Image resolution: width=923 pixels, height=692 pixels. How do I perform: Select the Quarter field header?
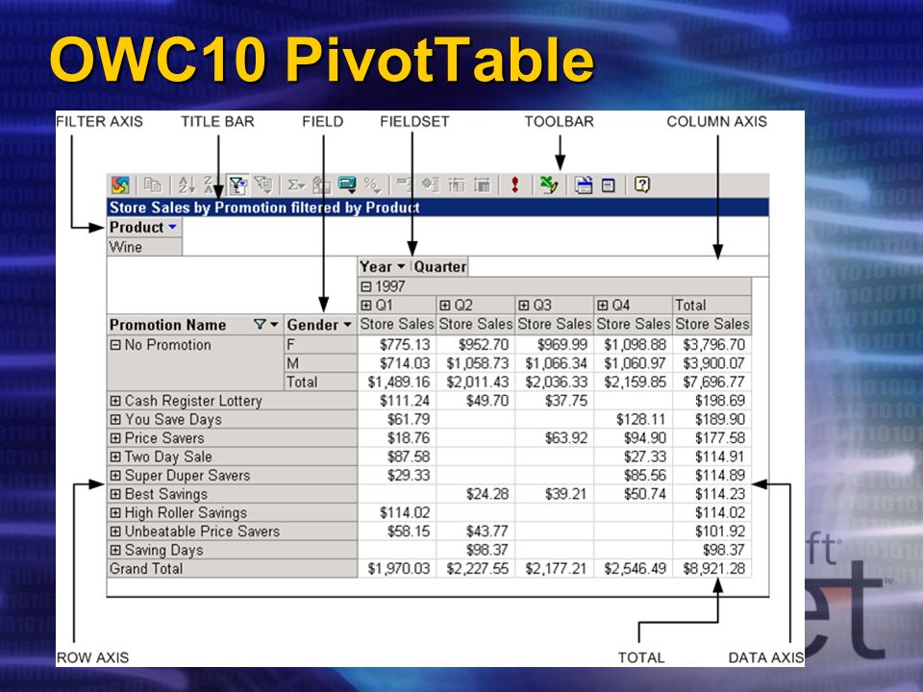click(x=439, y=266)
